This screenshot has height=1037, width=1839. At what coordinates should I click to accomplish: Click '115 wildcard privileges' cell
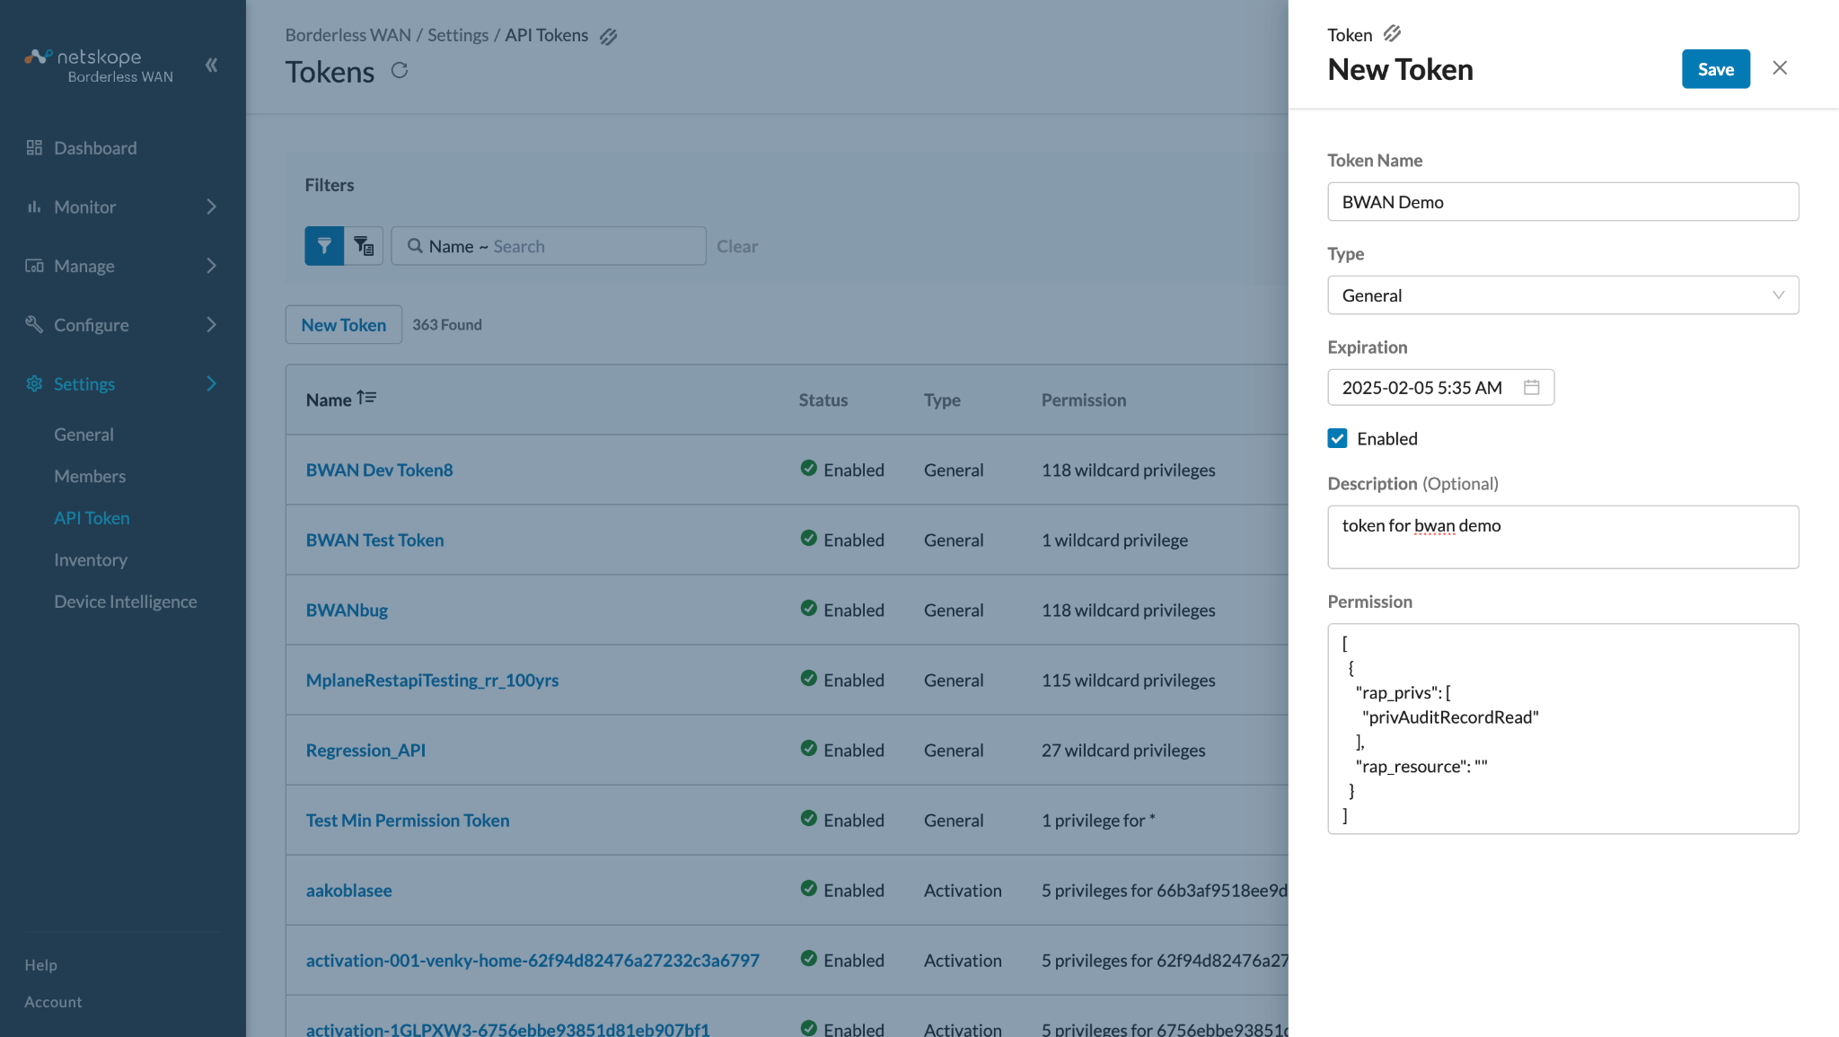(x=1129, y=680)
